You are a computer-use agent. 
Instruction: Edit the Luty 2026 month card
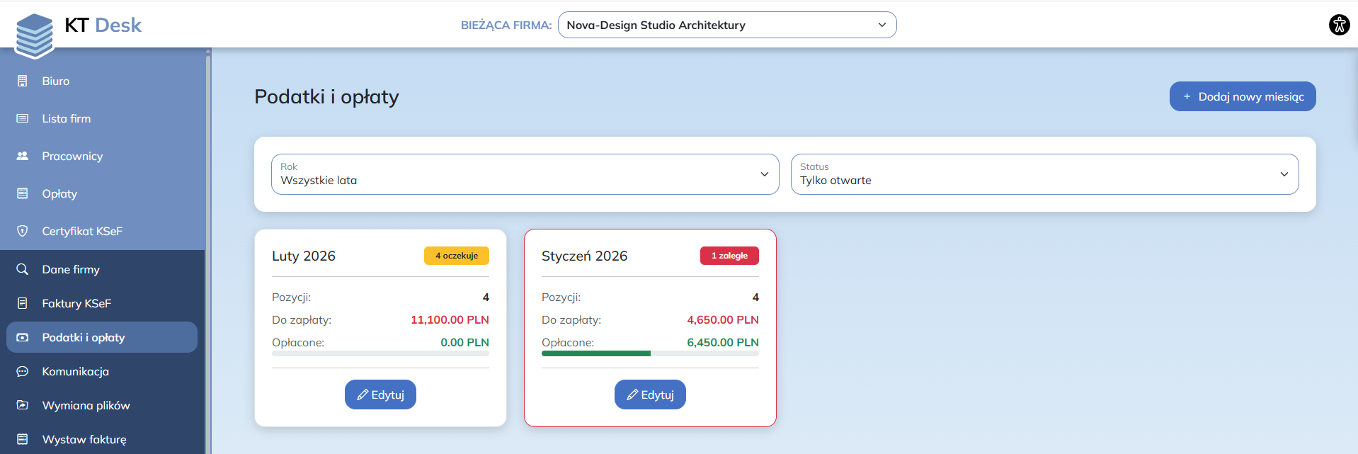coord(380,395)
